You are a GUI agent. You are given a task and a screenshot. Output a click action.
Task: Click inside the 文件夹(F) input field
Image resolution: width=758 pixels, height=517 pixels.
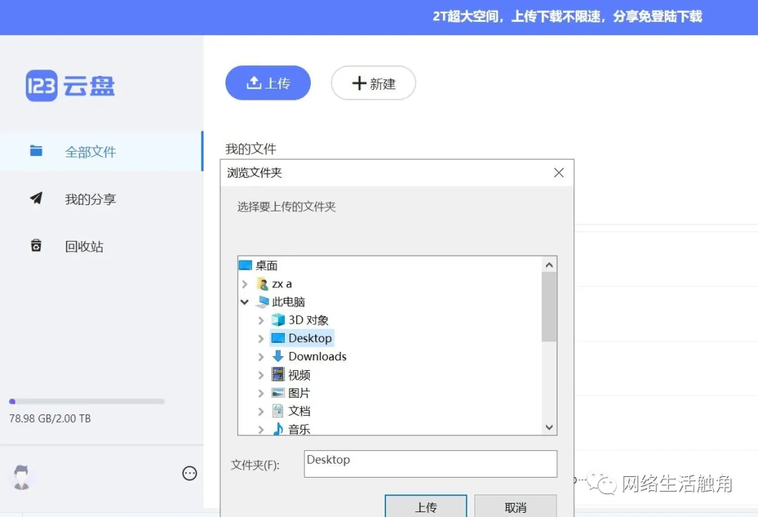point(430,464)
